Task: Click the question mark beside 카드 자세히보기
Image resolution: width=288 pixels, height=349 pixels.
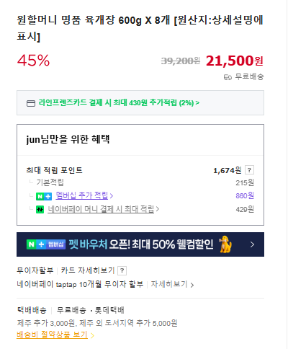Action: tap(122, 270)
